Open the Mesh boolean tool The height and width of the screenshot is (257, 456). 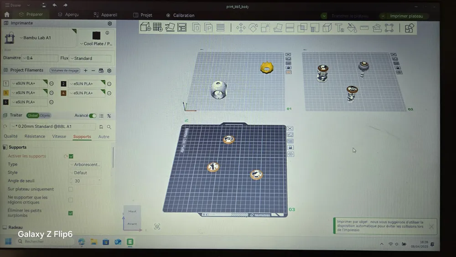[302, 28]
